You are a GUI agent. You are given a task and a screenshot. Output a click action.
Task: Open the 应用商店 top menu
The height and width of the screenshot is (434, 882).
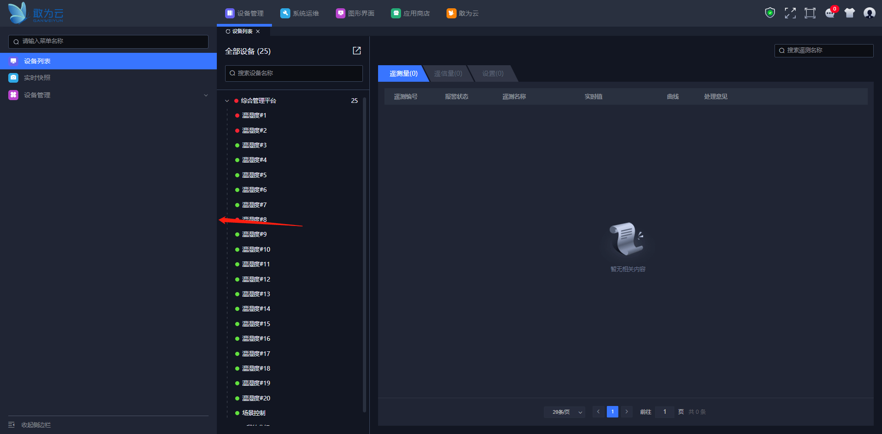[410, 13]
